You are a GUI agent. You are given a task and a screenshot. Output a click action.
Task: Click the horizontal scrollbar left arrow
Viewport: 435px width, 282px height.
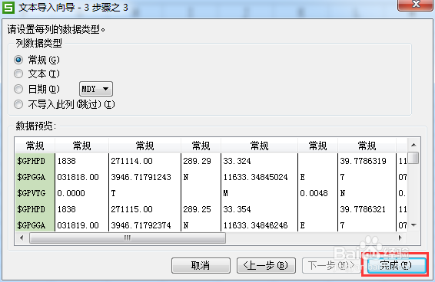22,238
